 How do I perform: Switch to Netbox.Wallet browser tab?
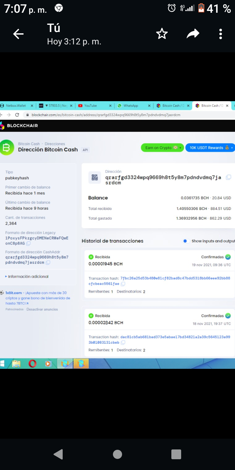pos(16,106)
